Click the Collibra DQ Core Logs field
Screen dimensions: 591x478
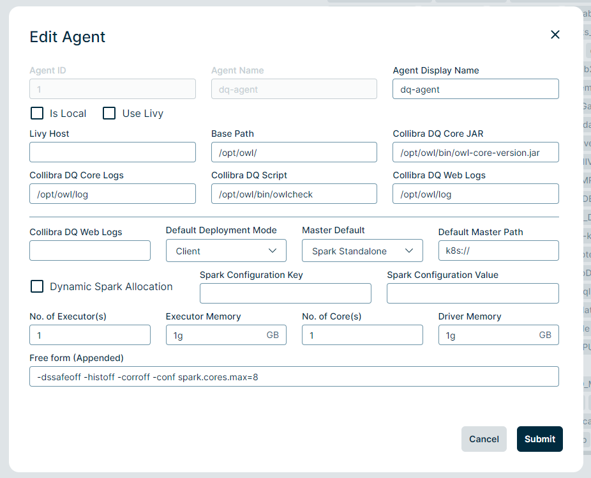[x=112, y=194]
